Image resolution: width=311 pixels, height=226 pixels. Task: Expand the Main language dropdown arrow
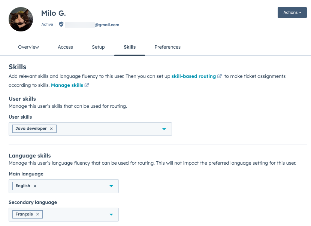tap(111, 186)
